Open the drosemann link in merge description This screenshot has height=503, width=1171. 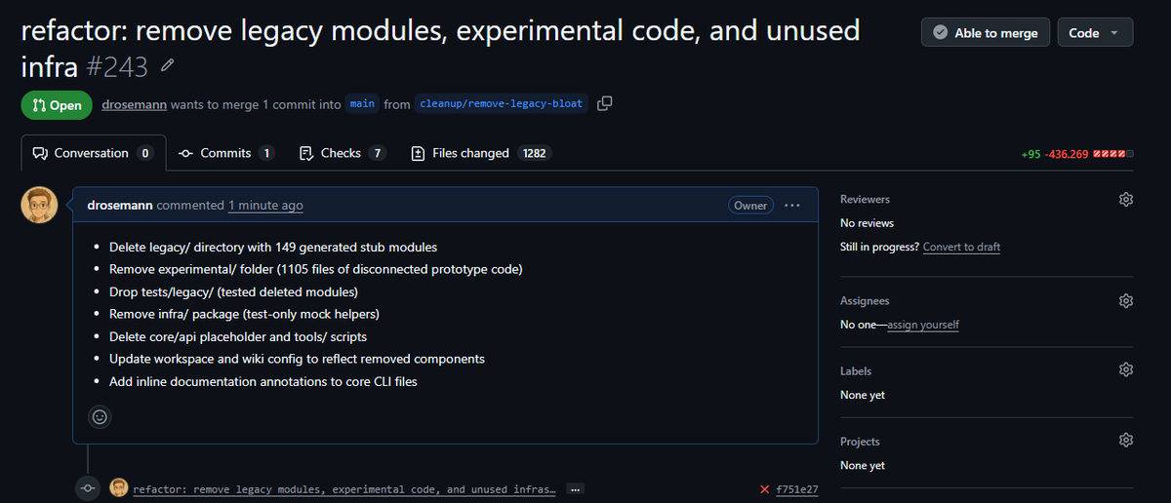(135, 104)
